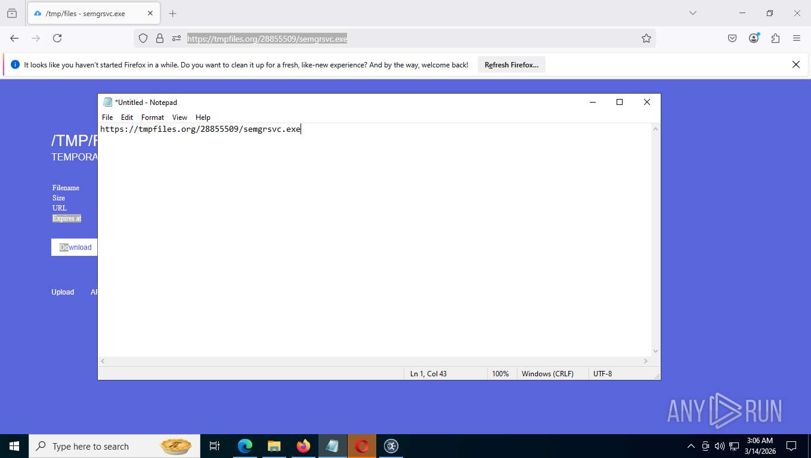Click 'Windows (CRLF)' in status bar
This screenshot has height=458, width=811.
coord(547,374)
